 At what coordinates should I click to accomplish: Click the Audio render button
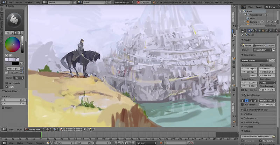pyautogui.click(x=270, y=45)
